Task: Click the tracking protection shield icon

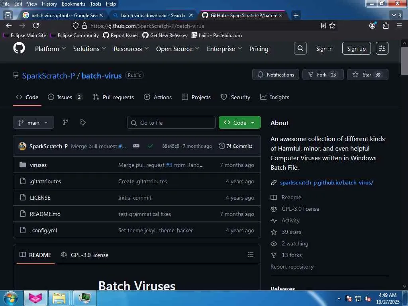Action: click(75, 25)
